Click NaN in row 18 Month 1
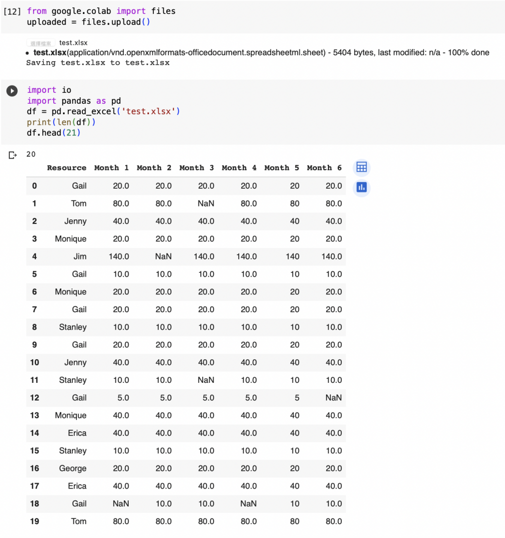 pos(121,504)
